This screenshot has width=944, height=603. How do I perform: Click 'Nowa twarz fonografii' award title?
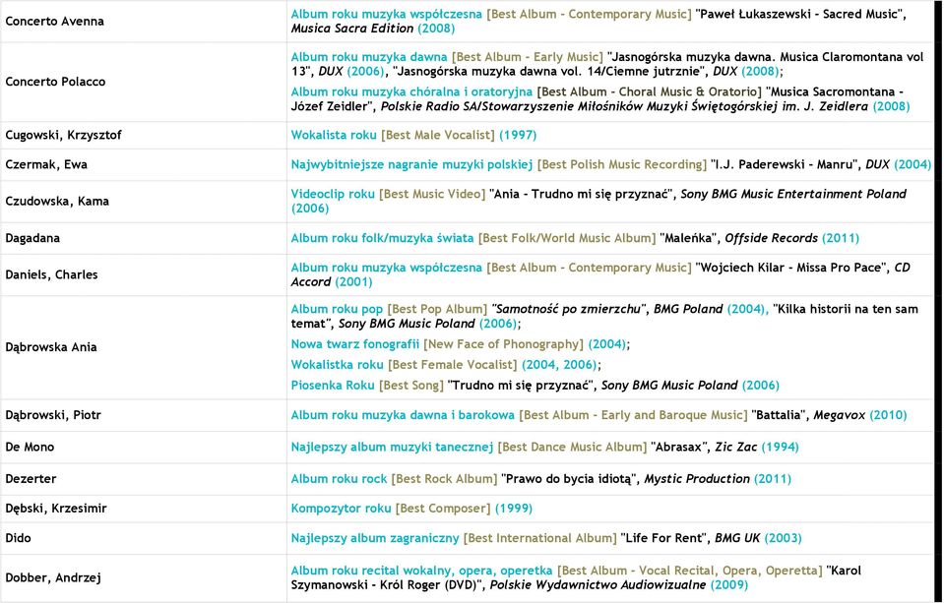coord(355,344)
